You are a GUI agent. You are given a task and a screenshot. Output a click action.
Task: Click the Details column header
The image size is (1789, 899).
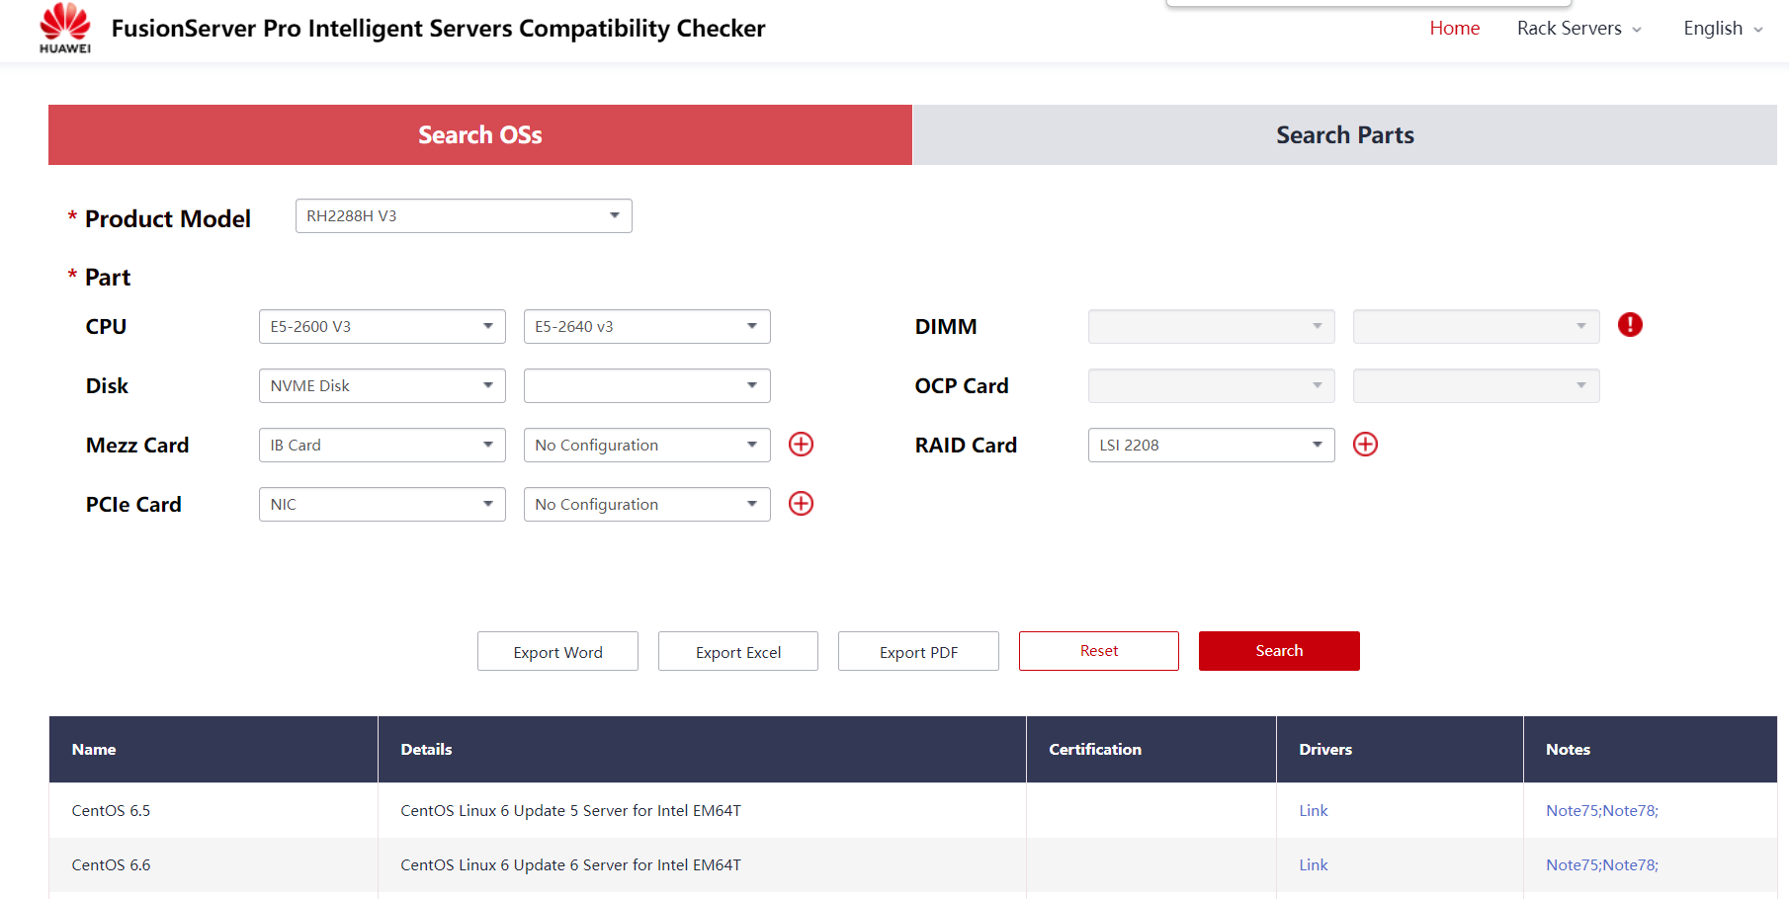(702, 750)
